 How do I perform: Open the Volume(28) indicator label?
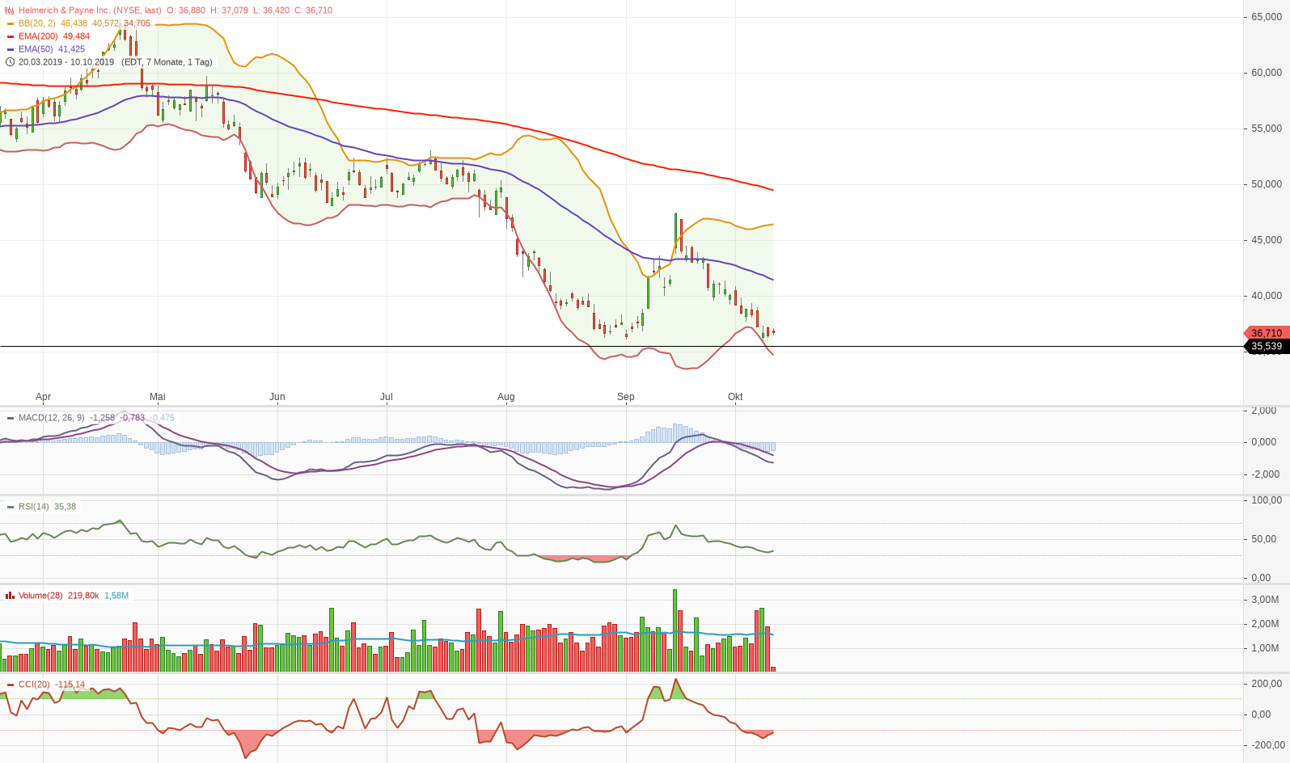40,596
